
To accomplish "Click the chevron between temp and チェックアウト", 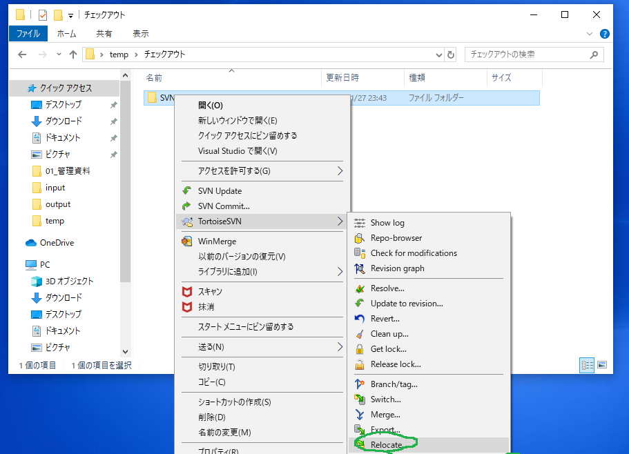I will (136, 55).
